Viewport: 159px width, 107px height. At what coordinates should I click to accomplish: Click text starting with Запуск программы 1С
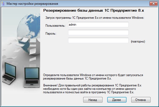[95, 18]
